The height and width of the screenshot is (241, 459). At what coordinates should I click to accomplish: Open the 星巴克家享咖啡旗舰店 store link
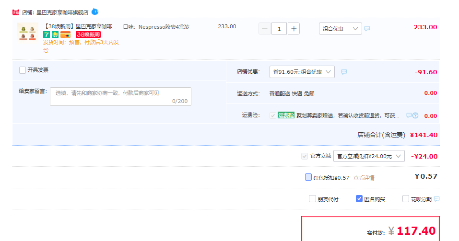click(x=62, y=12)
